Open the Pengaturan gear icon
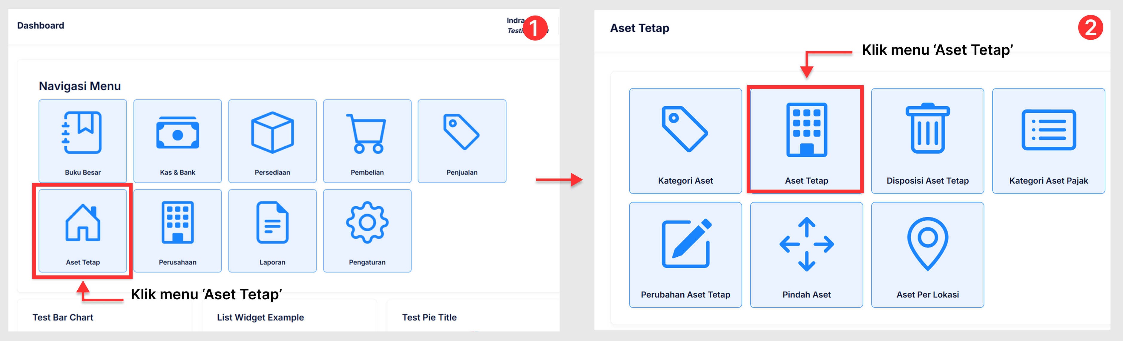The height and width of the screenshot is (341, 1123). (367, 222)
